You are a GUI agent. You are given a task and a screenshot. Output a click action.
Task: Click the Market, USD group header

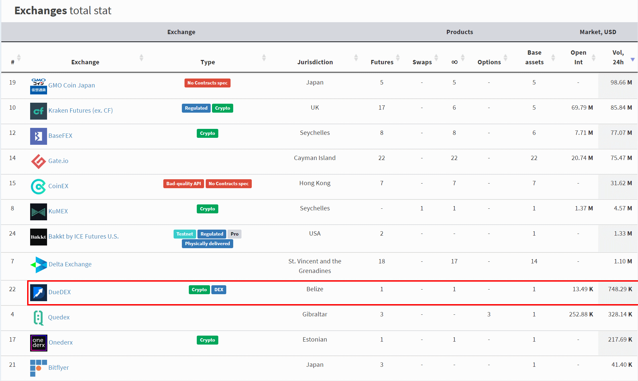click(x=598, y=32)
